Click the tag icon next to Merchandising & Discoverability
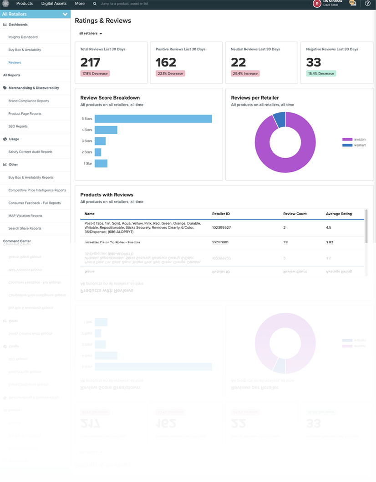This screenshot has height=482, width=376. pyautogui.click(x=5, y=88)
